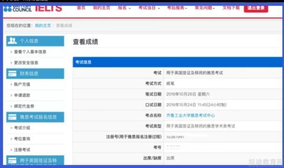Open 更改安全信息 in sidebar

pyautogui.click(x=26, y=63)
